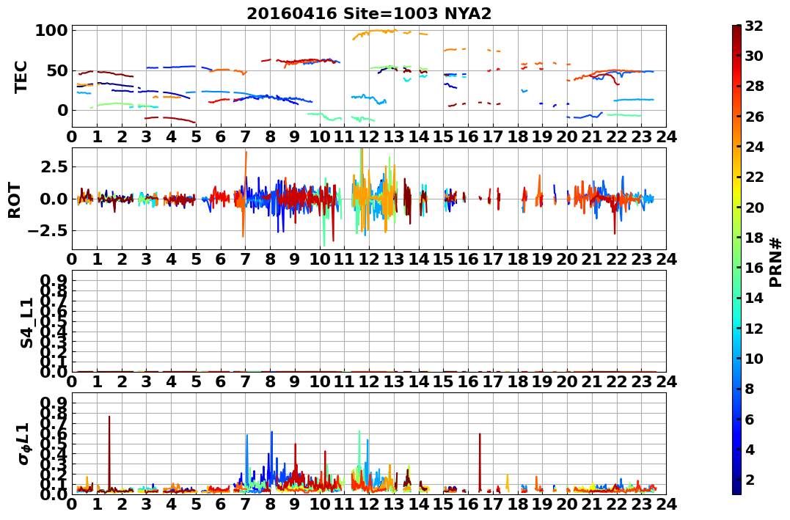Click the colorbar tick label 8
Screen dimensions: 790x520
click(x=750, y=389)
